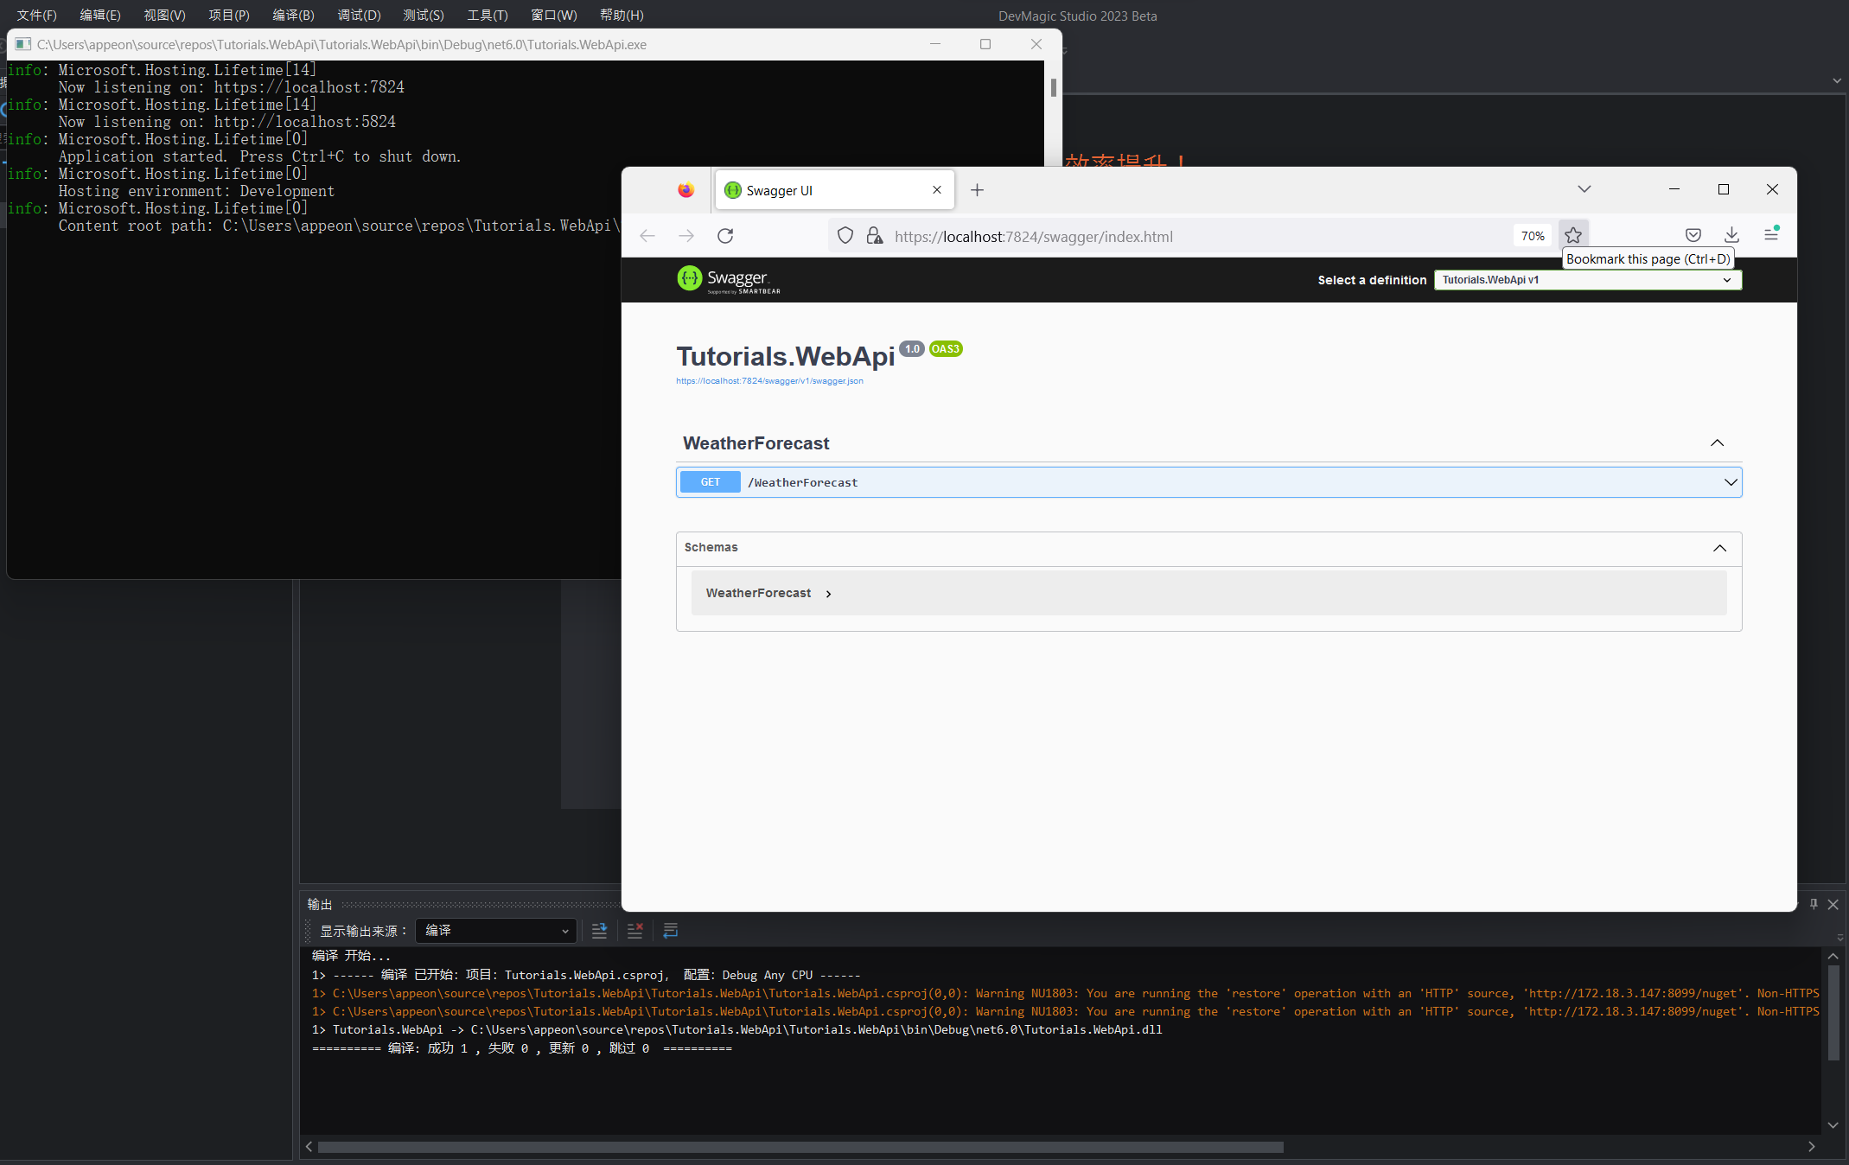Click the output panel scroll down arrow
The image size is (1849, 1165).
click(x=1833, y=1124)
